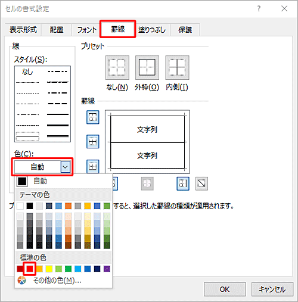Switch to the フォント tab
The width and height of the screenshot is (298, 302).
click(x=86, y=30)
